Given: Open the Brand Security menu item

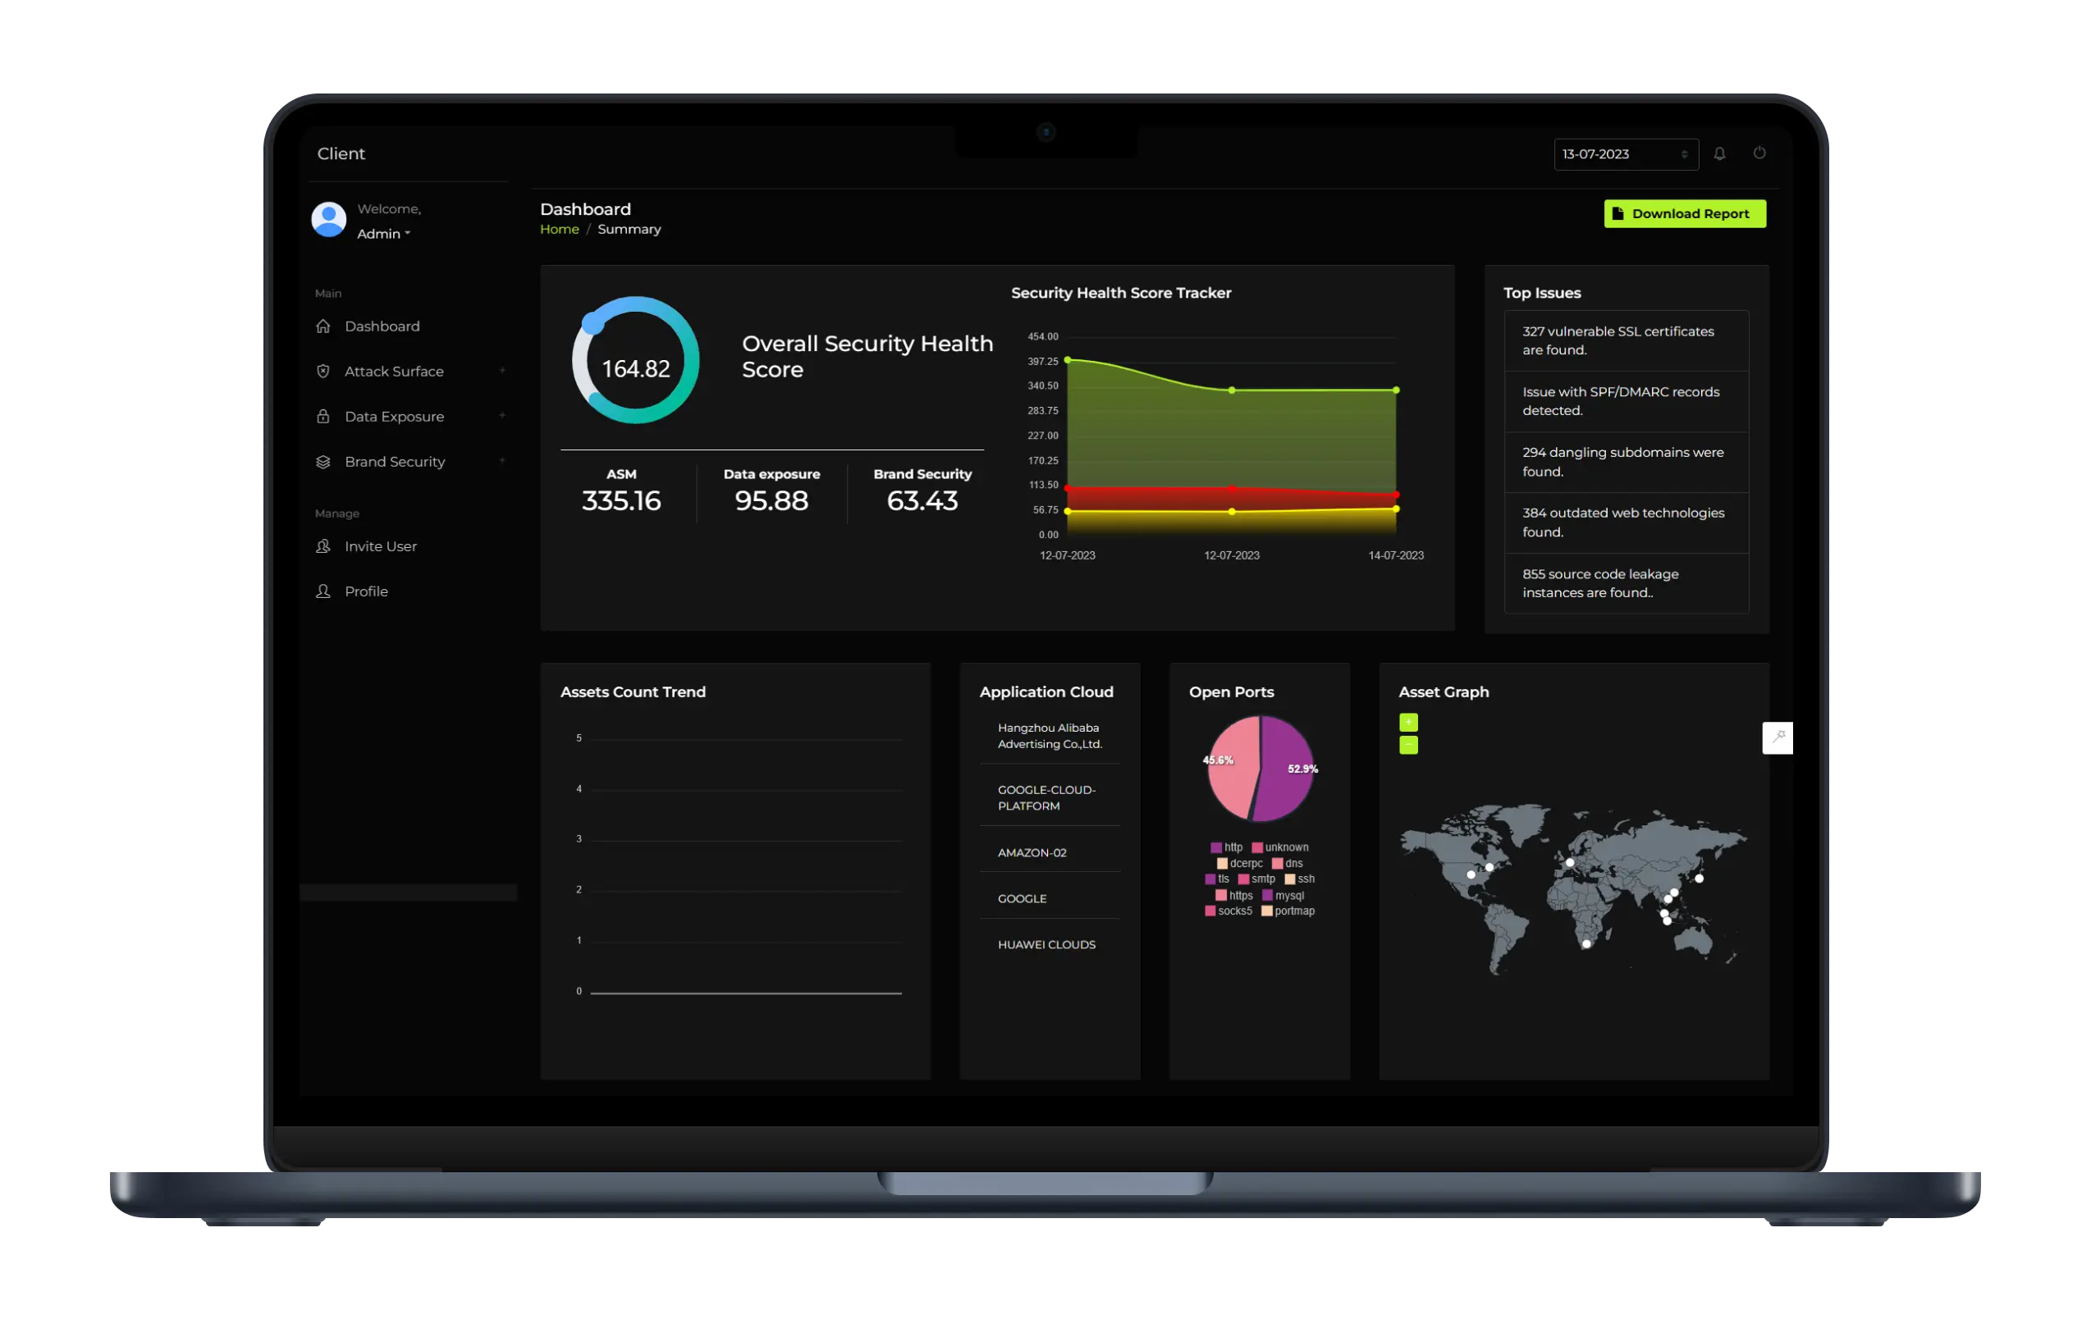Looking at the screenshot, I should click(x=395, y=462).
